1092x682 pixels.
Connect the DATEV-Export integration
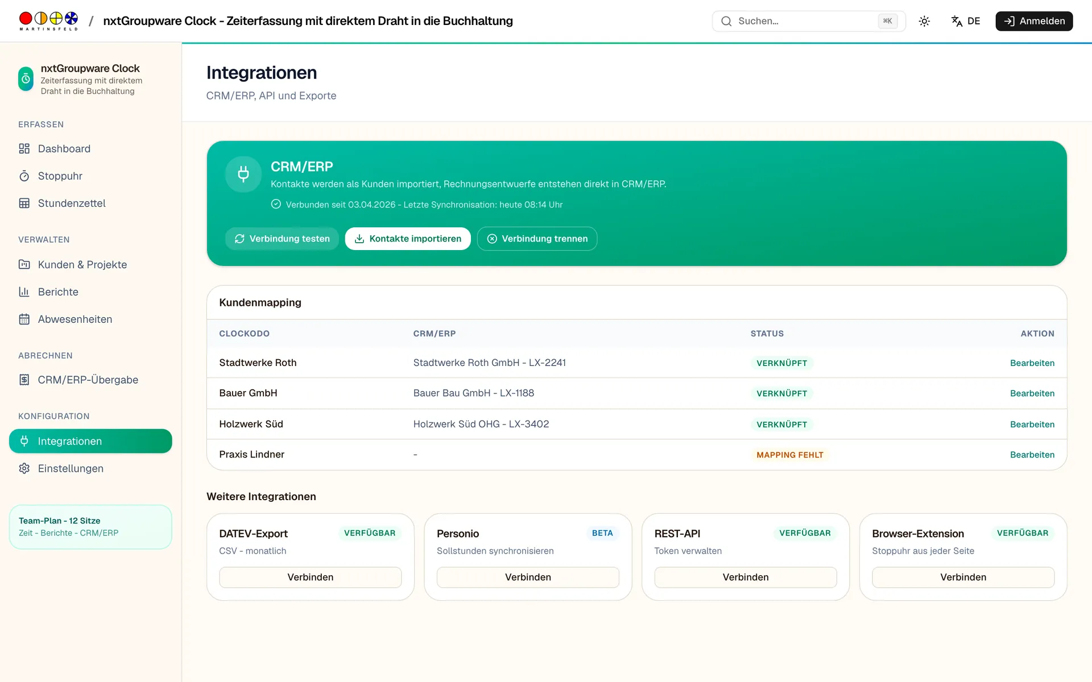[x=310, y=577]
